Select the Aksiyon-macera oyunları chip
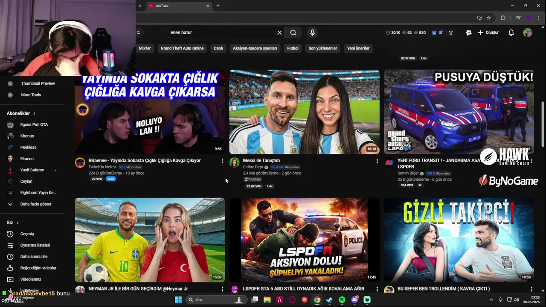Image resolution: width=546 pixels, height=307 pixels. 255,48
